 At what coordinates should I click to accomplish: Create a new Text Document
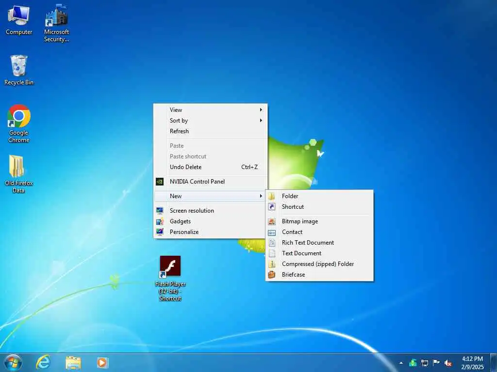[319, 253]
